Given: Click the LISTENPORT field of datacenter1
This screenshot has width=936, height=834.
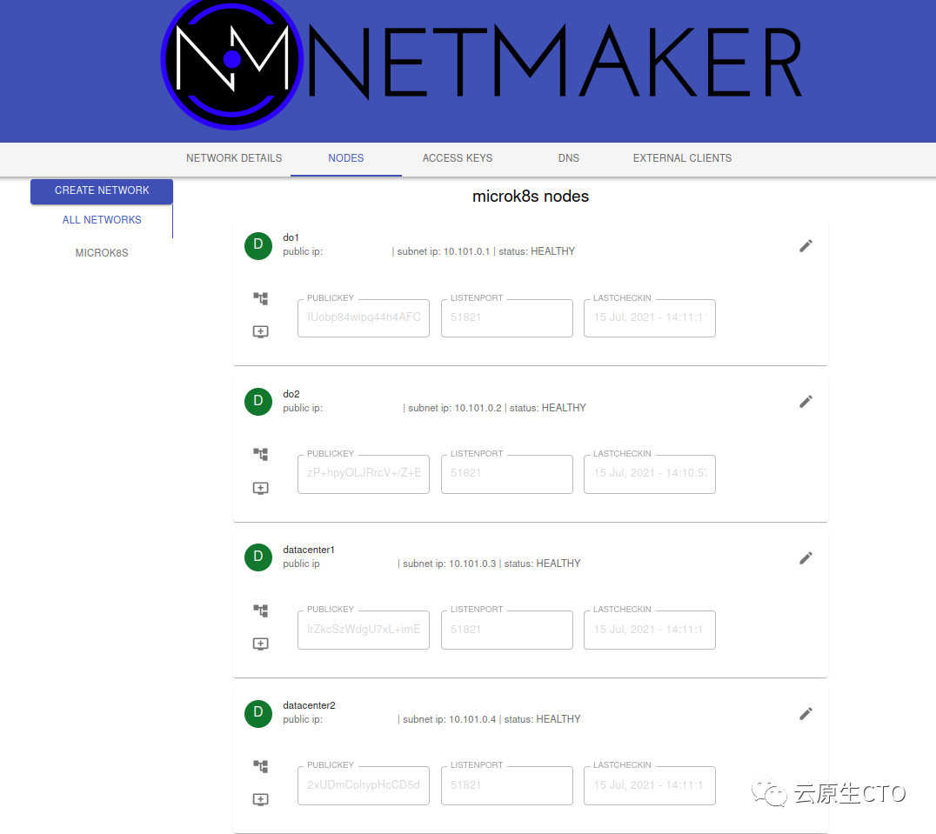Looking at the screenshot, I should click(507, 630).
